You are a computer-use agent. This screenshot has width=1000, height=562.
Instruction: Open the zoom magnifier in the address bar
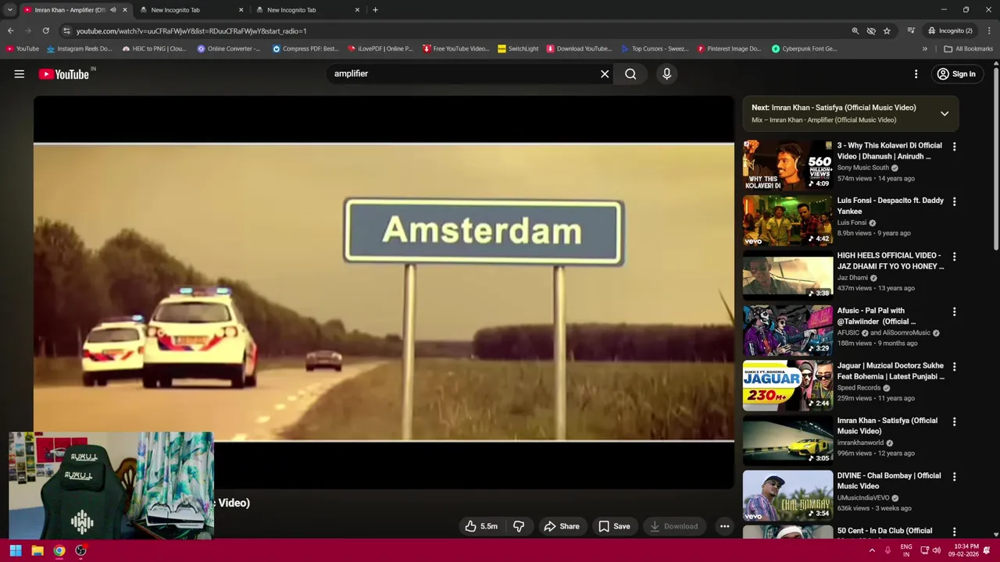click(855, 30)
